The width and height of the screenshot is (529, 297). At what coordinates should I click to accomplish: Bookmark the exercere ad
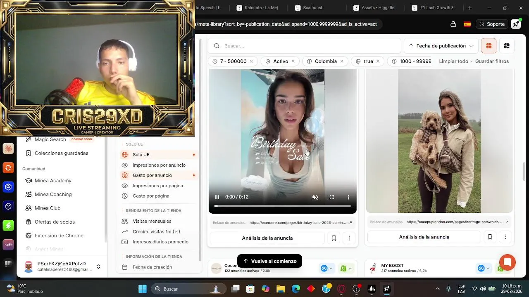(334, 238)
